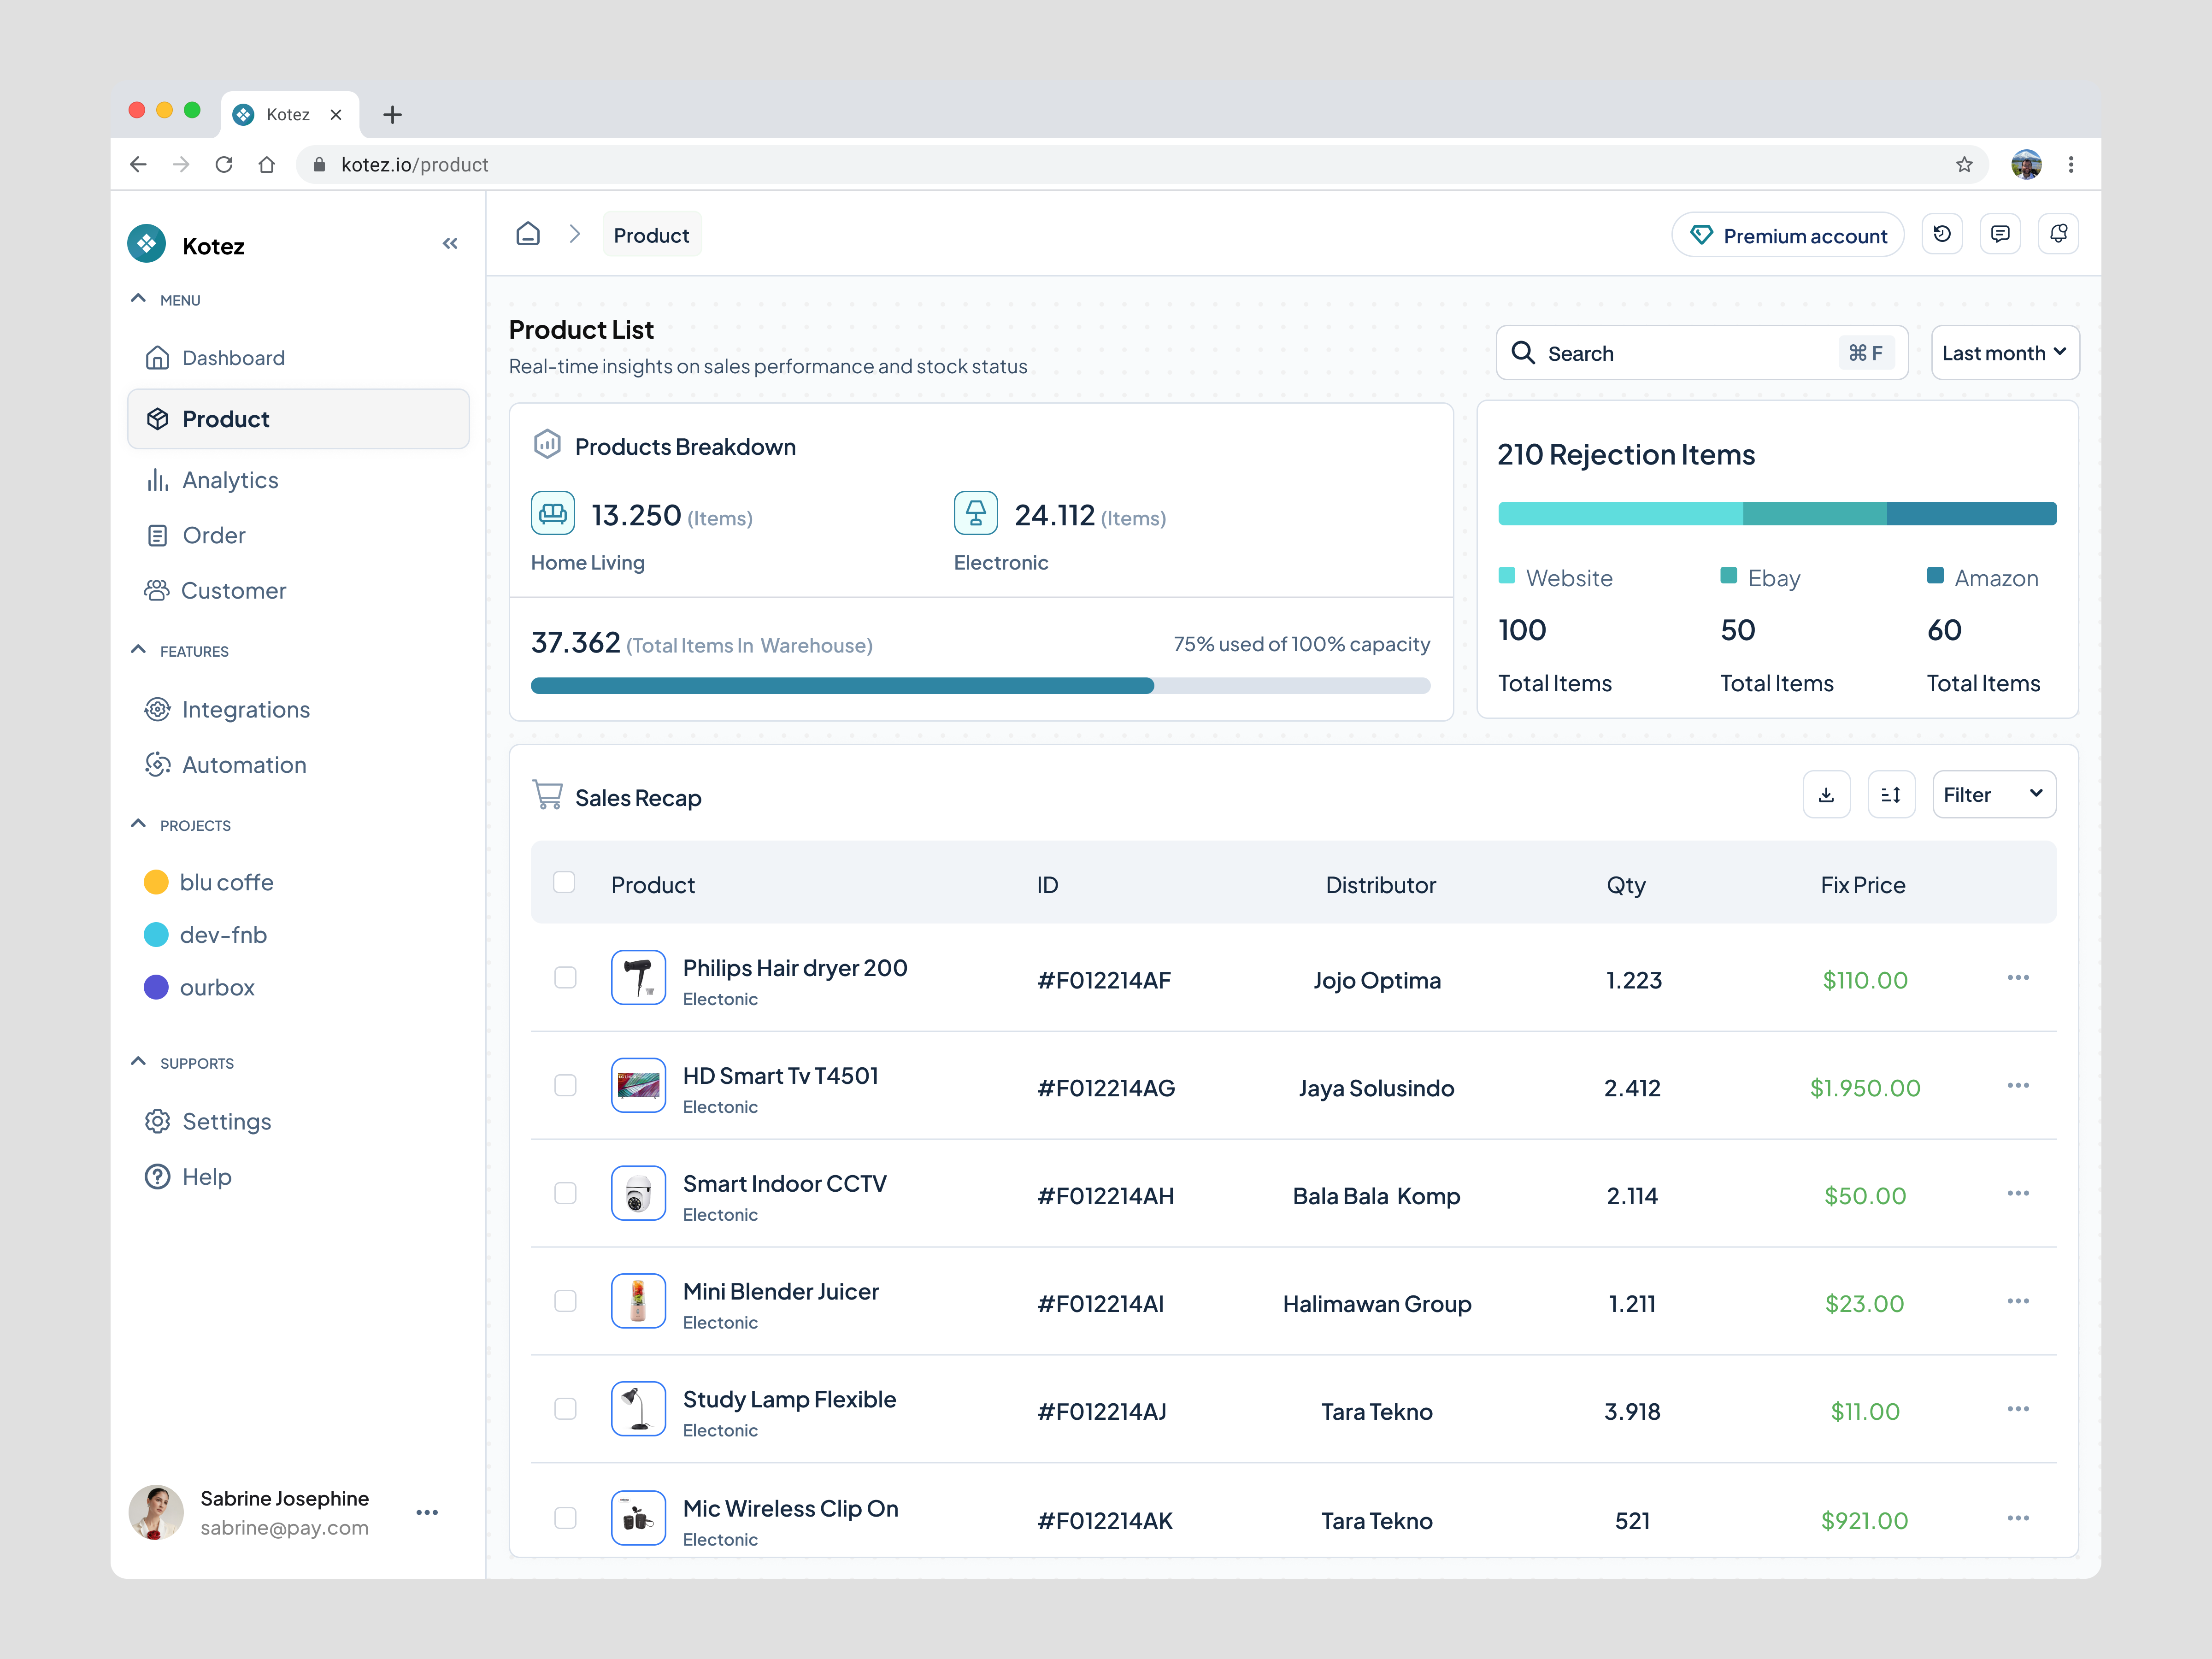Image resolution: width=2212 pixels, height=1659 pixels.
Task: Open the notification bell icon
Action: [x=2059, y=234]
